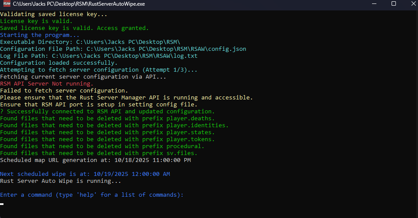
Task: Click the 'Log File Path' line
Action: (99, 56)
